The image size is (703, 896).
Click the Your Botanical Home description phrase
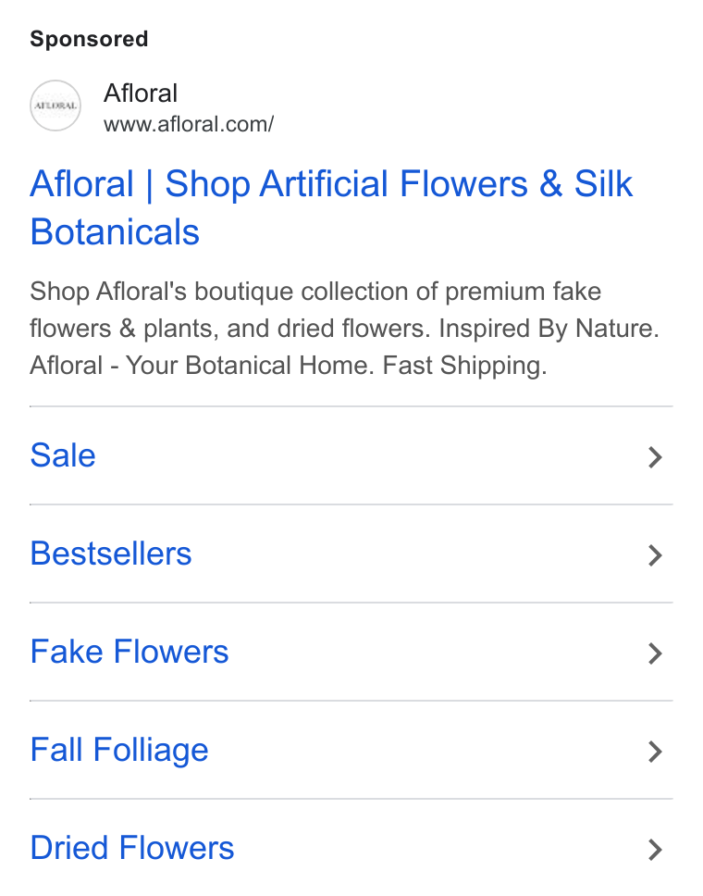250,366
